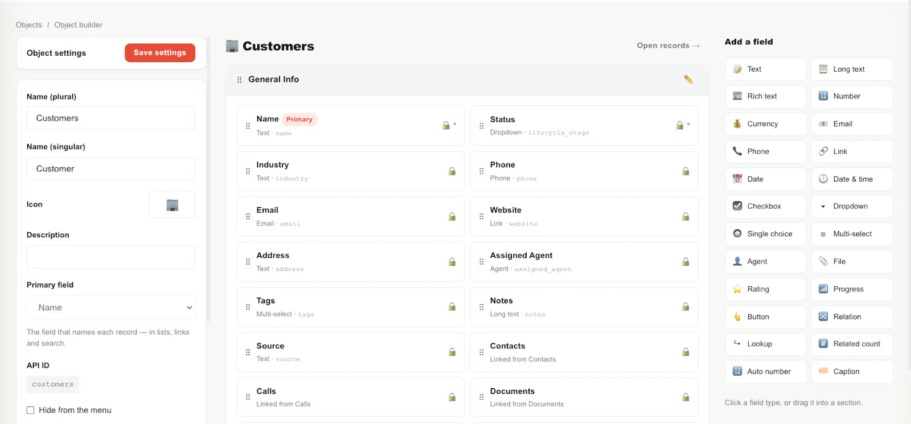911x424 pixels.
Task: Click the lock icon on Assigned Agent field
Action: point(686,262)
